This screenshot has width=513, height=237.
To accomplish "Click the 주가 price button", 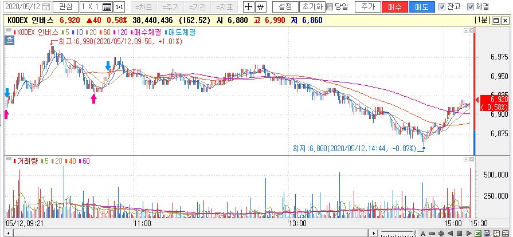I will tap(368, 6).
